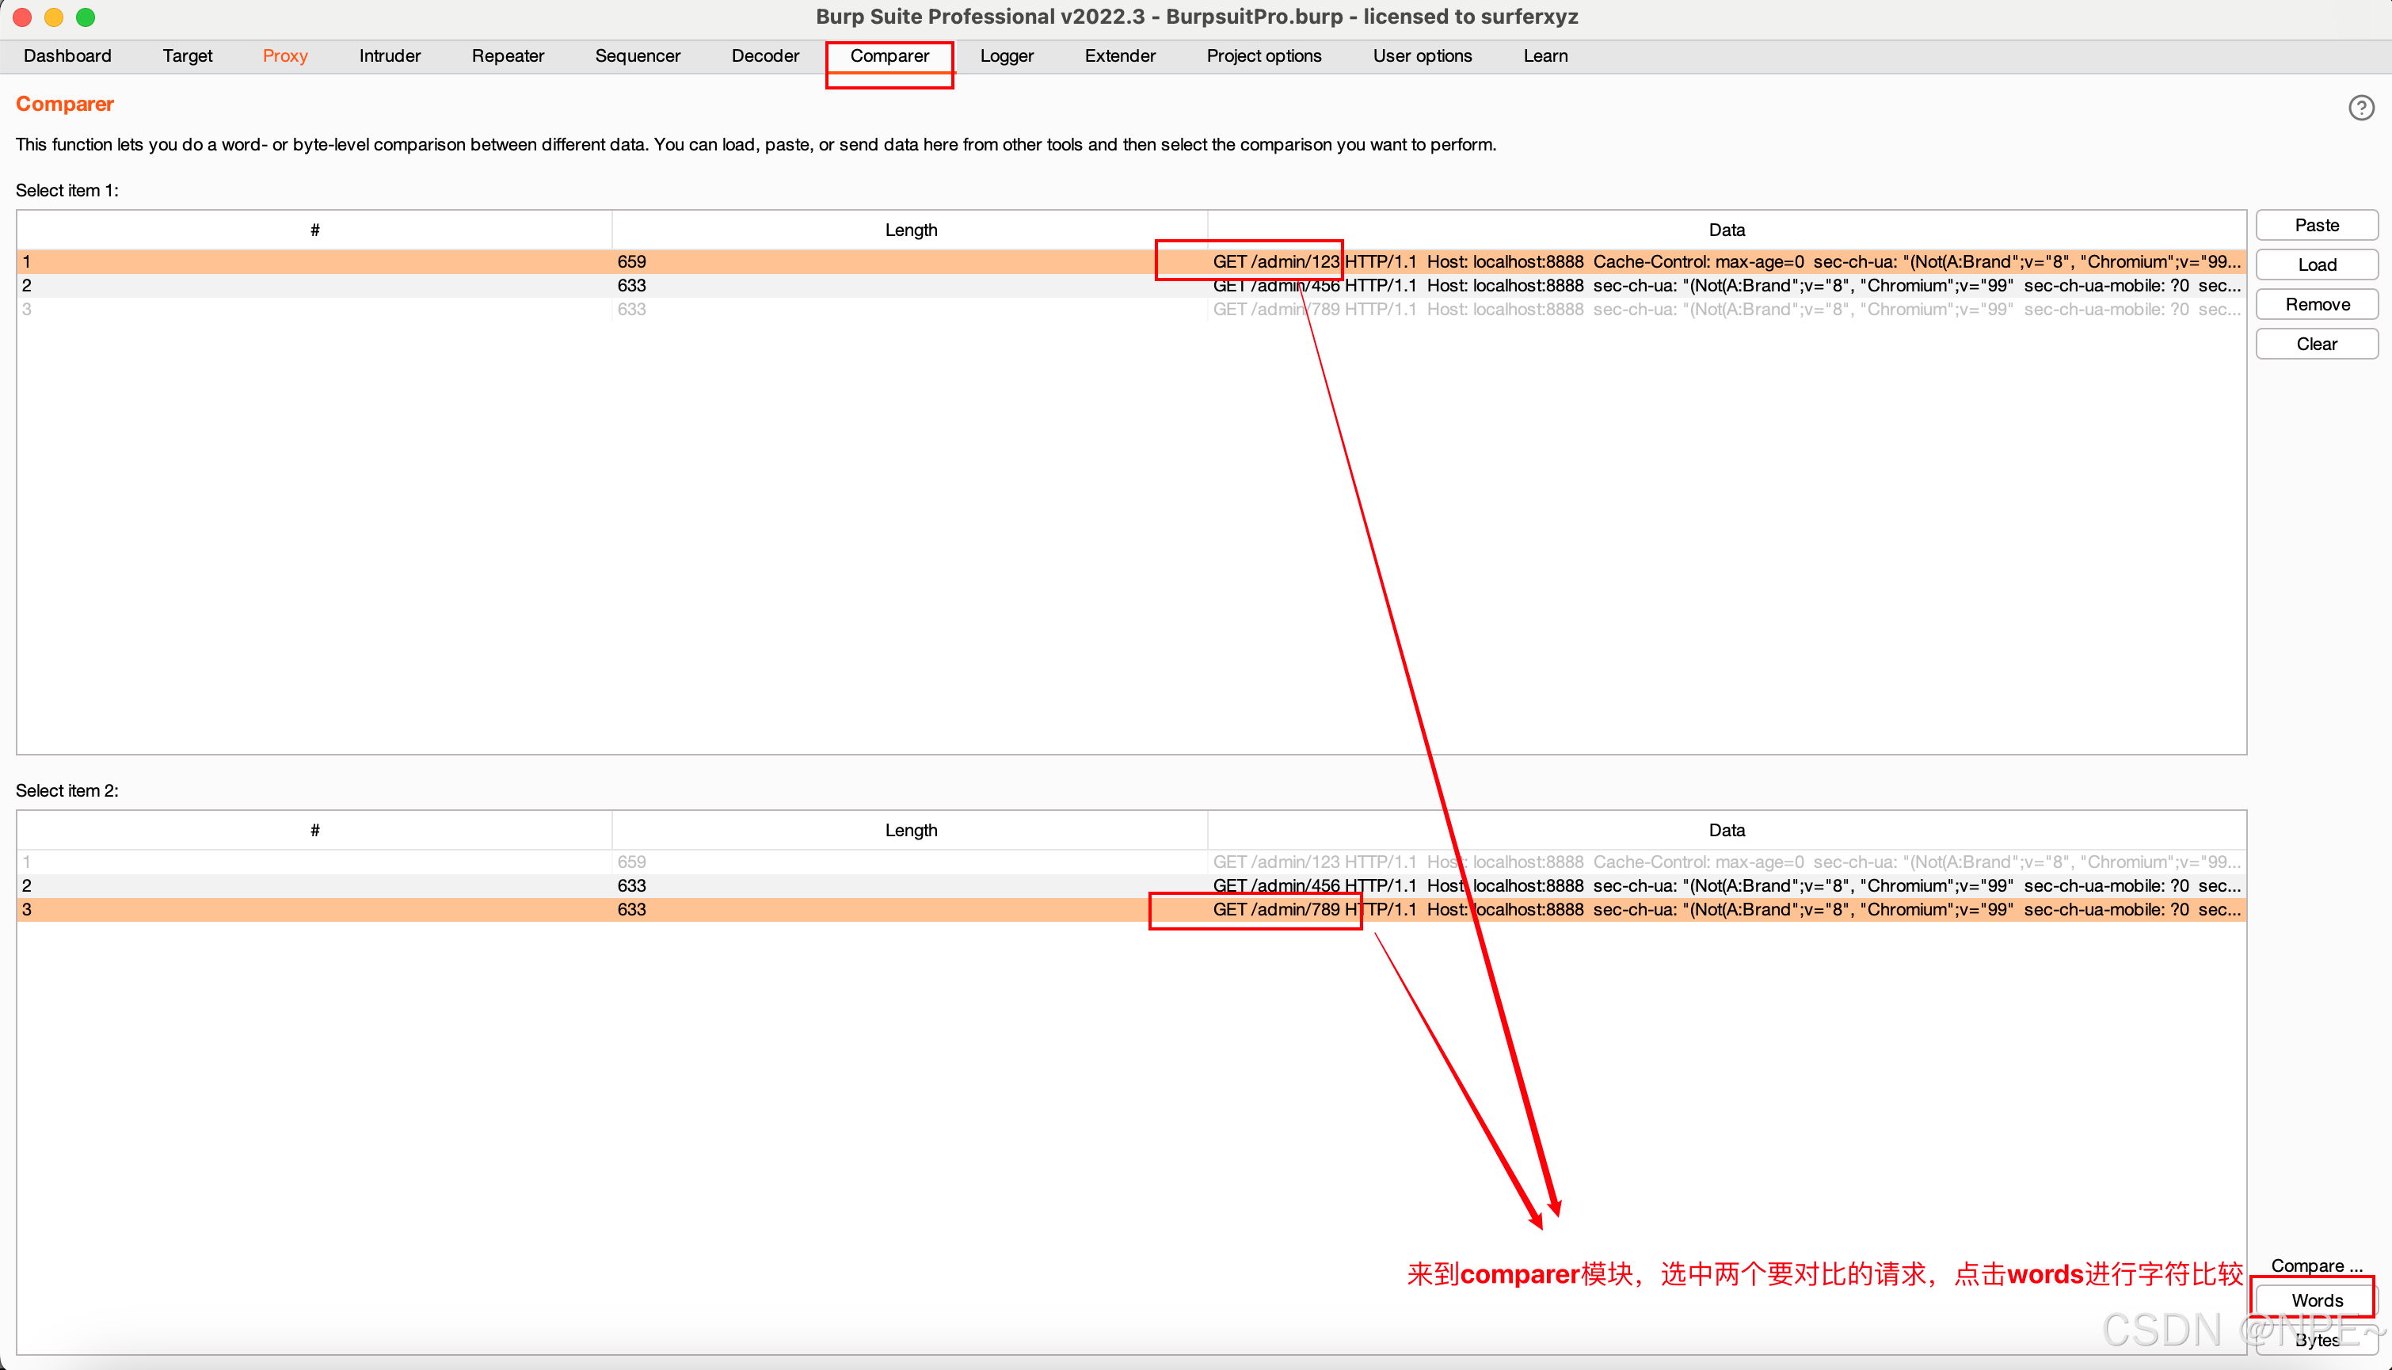Image resolution: width=2392 pixels, height=1370 pixels.
Task: Click Length column header in item 1 table
Action: coord(910,230)
